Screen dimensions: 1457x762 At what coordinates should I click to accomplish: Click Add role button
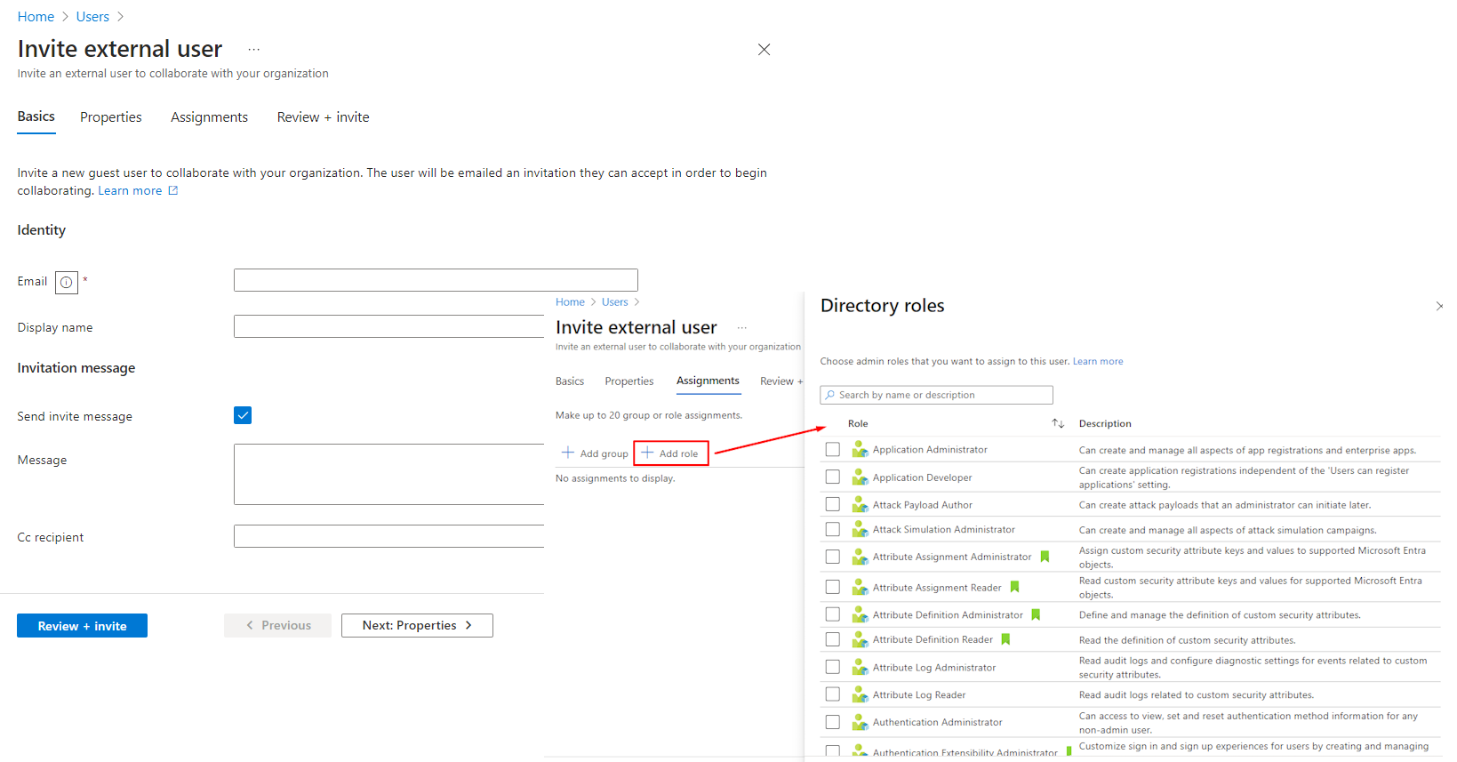(671, 453)
